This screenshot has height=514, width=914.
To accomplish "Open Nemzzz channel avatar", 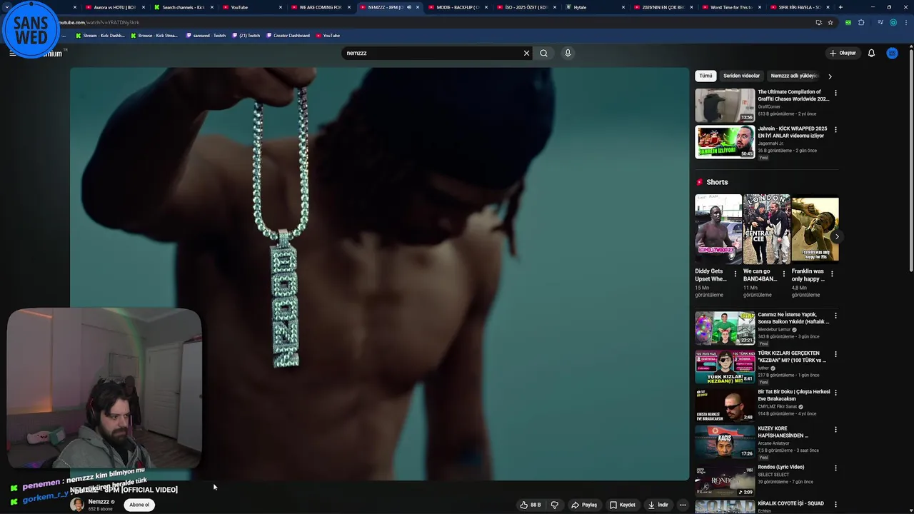I will click(x=77, y=505).
